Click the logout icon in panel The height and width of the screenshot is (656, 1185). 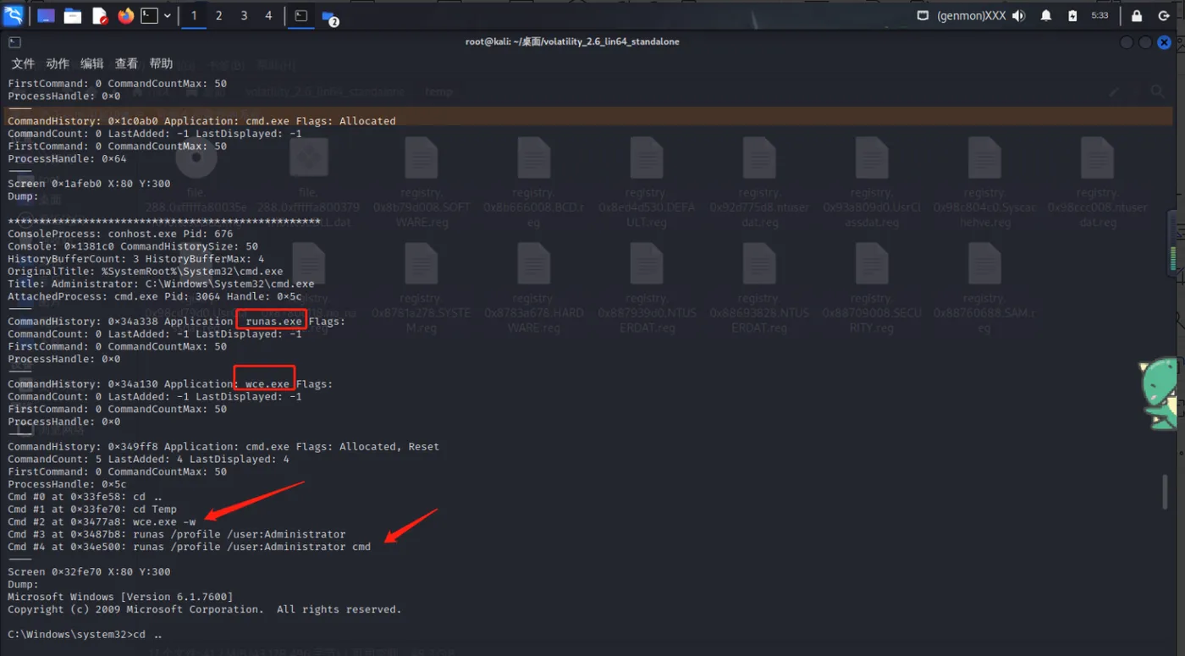[x=1166, y=15]
